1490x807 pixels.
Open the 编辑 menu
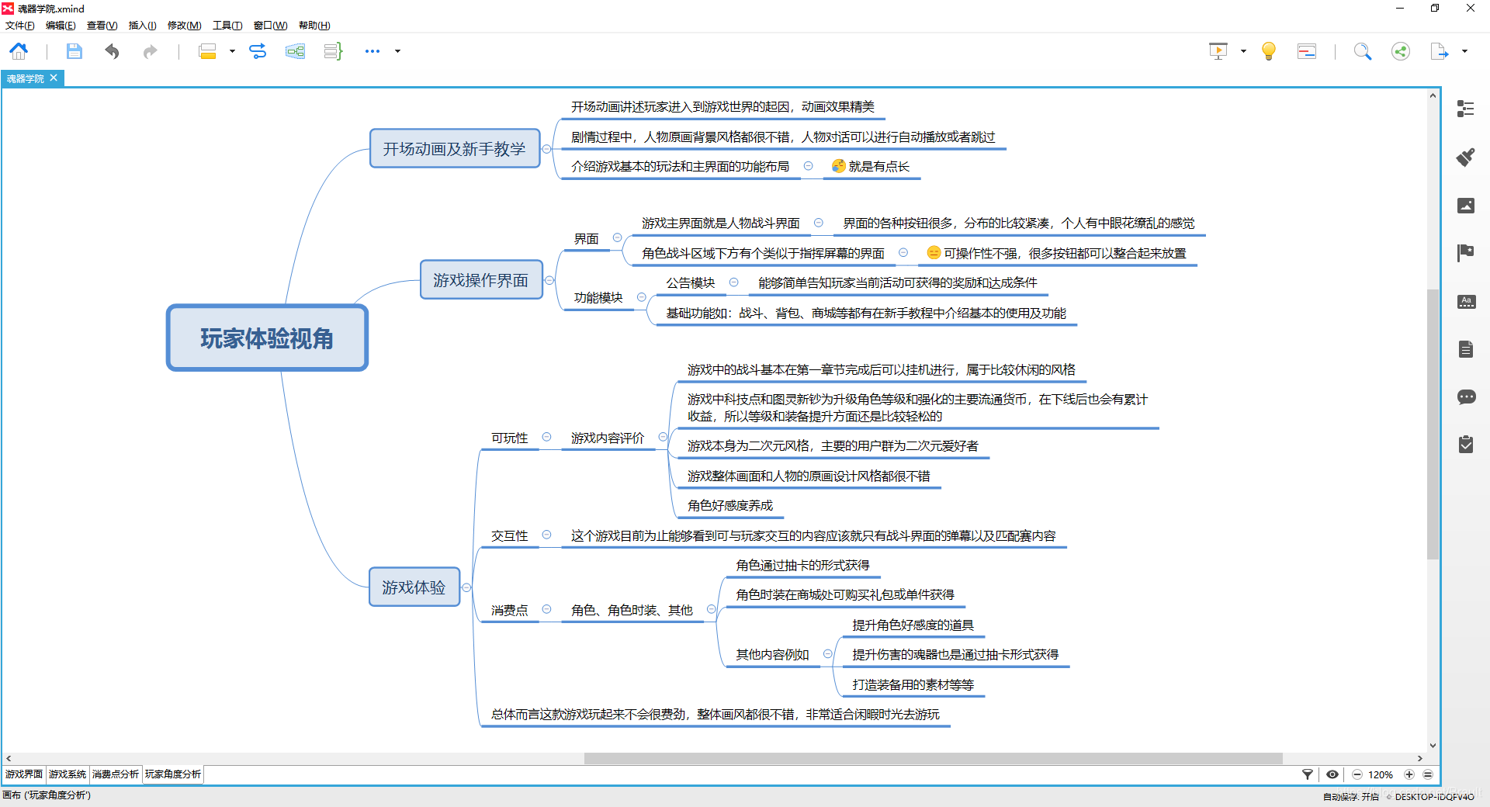tap(61, 26)
